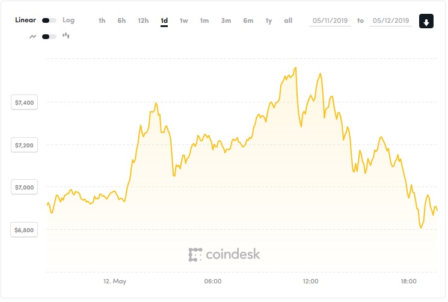View the 6m time range
This screenshot has height=302, width=448.
[248, 20]
